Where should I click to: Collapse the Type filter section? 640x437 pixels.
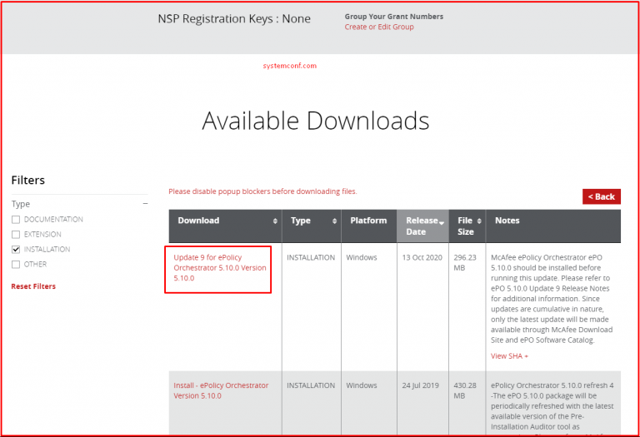point(145,203)
